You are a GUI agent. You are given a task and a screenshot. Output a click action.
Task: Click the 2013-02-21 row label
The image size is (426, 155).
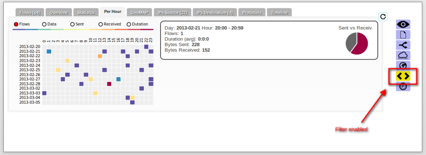[30, 51]
